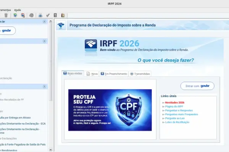The width and height of the screenshot is (229, 152).
Task: Click the printer icon in the toolbar
Action: tap(40, 15)
